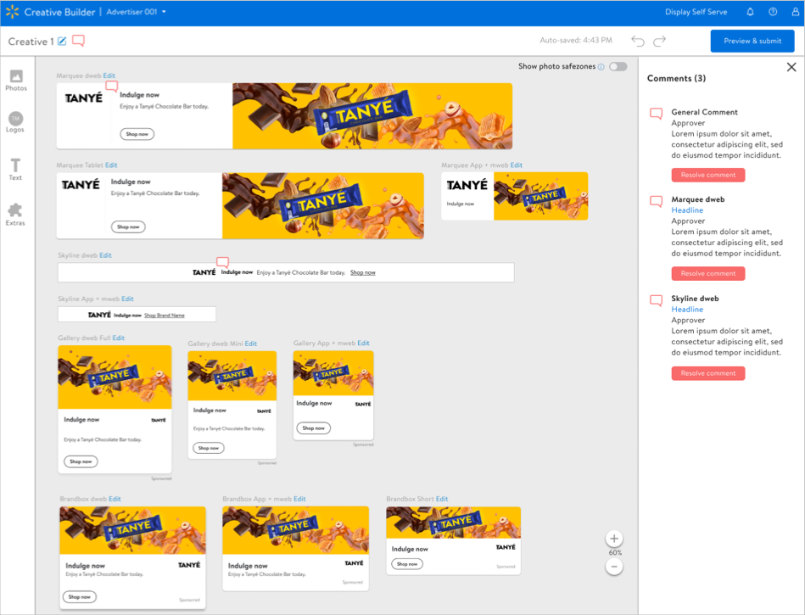The image size is (805, 615).
Task: Click the Creative 1 title text
Action: [x=31, y=42]
